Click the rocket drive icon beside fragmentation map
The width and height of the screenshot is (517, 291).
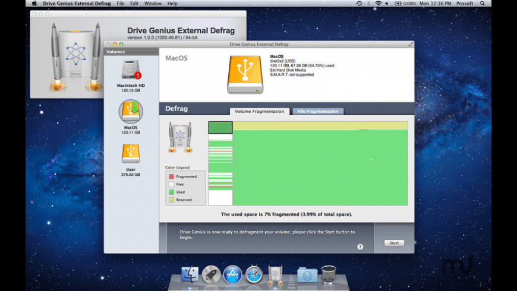coord(180,137)
